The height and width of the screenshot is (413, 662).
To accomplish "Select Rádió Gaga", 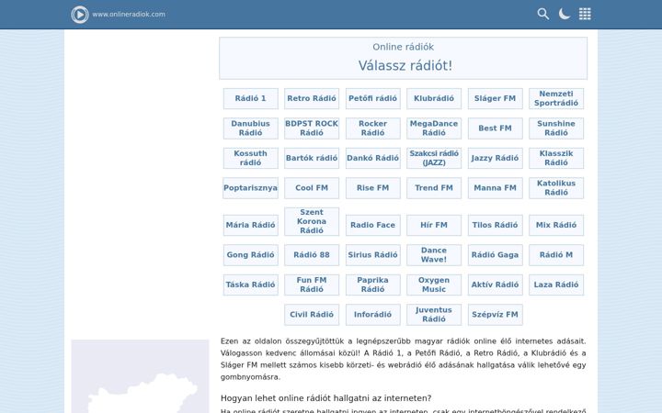I will point(496,255).
